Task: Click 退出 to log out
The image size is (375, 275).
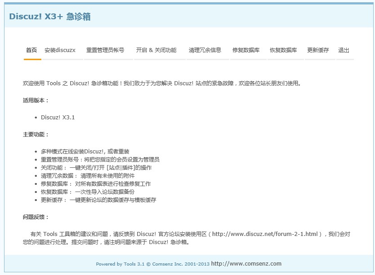Action: click(344, 50)
